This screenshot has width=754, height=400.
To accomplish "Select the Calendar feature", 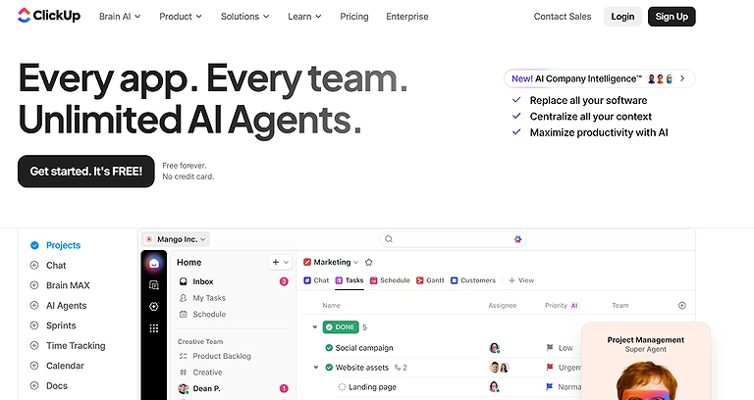I will click(65, 366).
